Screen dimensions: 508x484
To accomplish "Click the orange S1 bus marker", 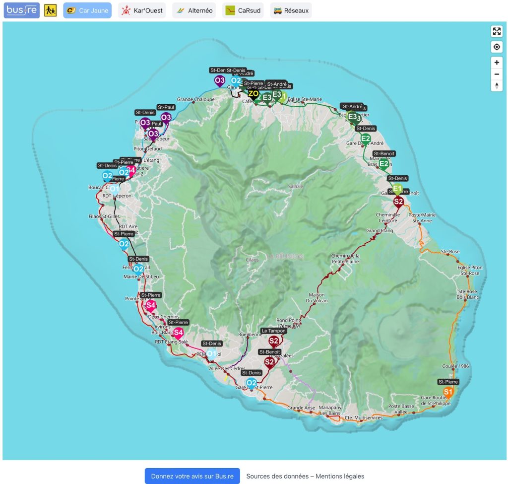I will pos(448,392).
